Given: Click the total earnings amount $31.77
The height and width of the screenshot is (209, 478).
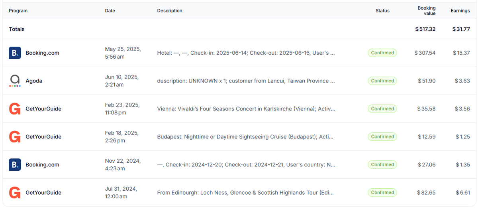Looking at the screenshot, I should [x=461, y=29].
